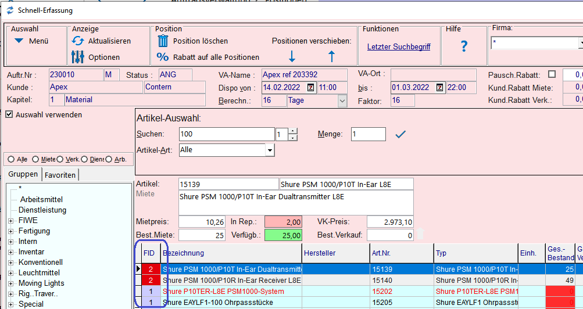Select the Arb. radio button
Image resolution: width=583 pixels, height=309 pixels.
coord(109,159)
